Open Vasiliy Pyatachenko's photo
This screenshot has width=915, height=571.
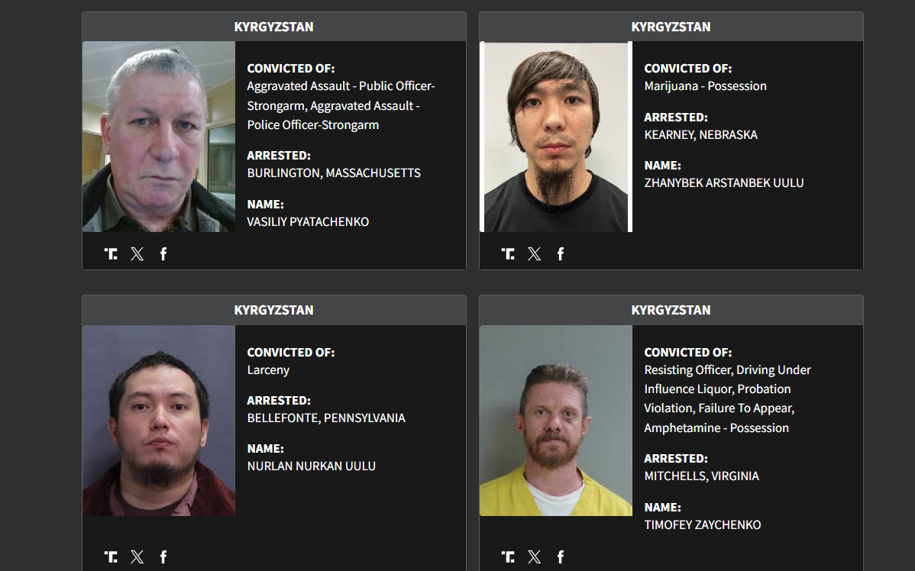pos(159,137)
